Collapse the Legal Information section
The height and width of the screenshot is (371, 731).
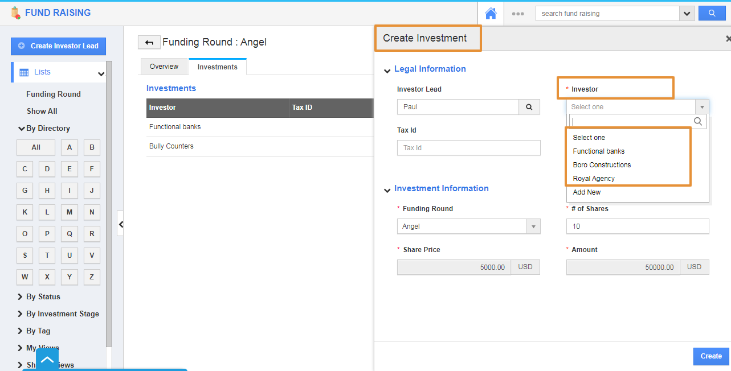[387, 70]
